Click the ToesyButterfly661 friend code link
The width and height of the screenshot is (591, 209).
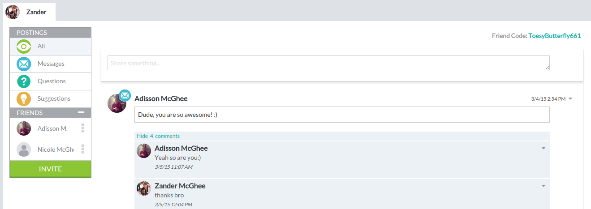(554, 36)
